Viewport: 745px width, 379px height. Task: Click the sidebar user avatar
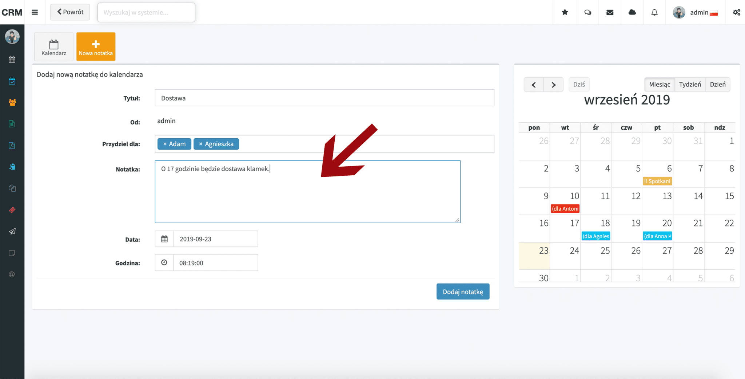[x=12, y=37]
